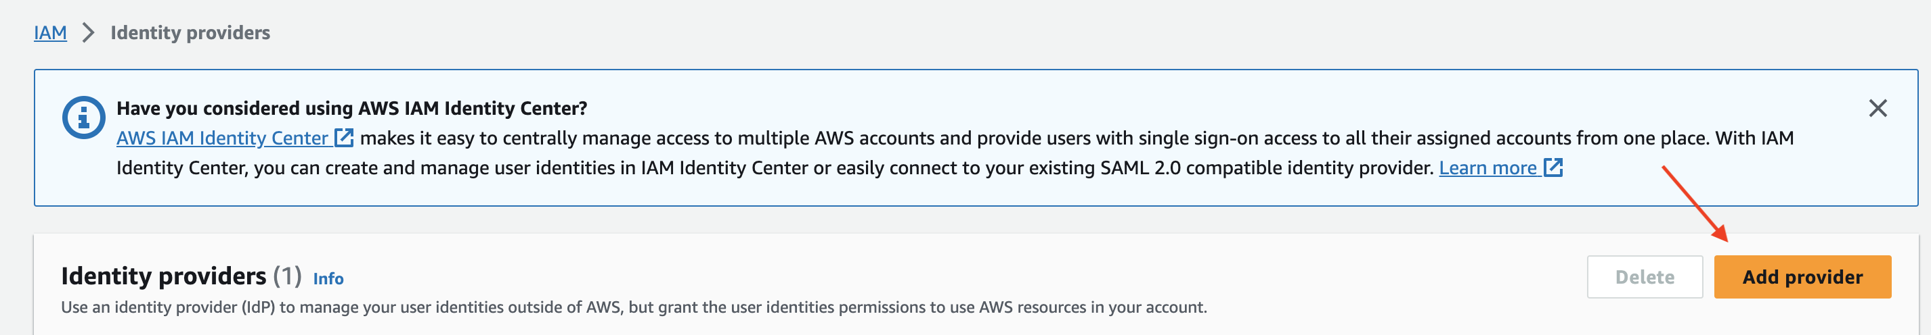The image size is (1931, 335).
Task: Click the breadcrumb chevron separator after IAM
Action: (x=89, y=33)
